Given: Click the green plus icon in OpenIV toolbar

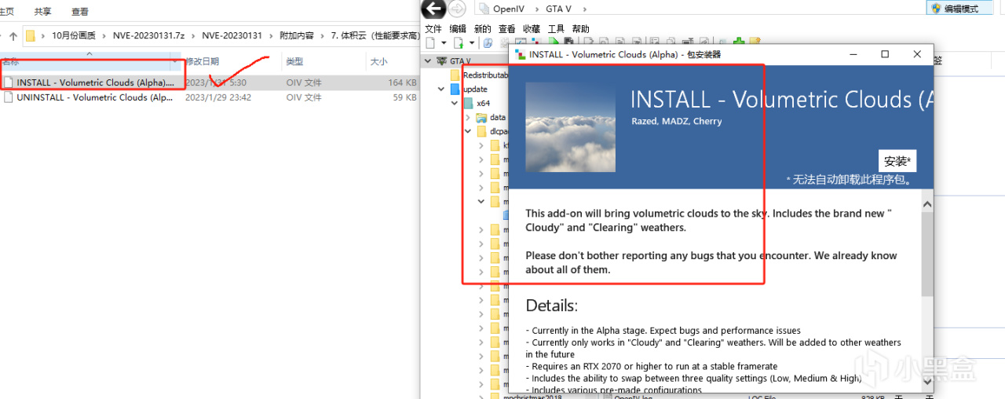Looking at the screenshot, I should [x=739, y=42].
